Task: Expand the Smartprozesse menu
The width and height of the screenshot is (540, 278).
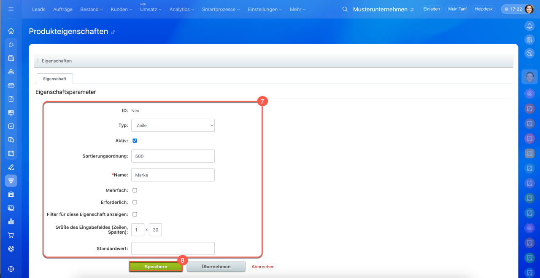Action: (x=221, y=9)
